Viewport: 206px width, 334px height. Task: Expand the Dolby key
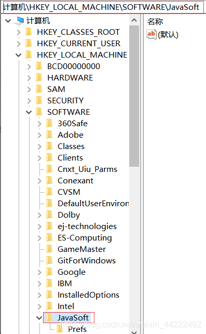tap(39, 215)
